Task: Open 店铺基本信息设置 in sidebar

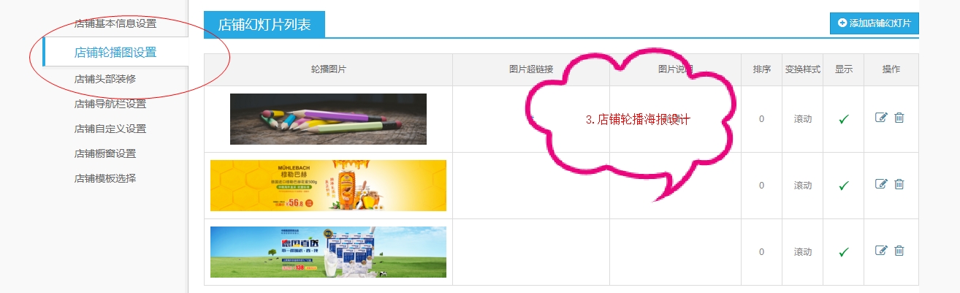Action: pos(115,23)
